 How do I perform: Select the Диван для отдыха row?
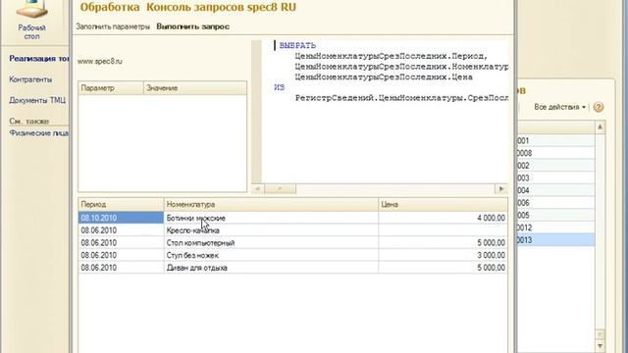click(292, 268)
